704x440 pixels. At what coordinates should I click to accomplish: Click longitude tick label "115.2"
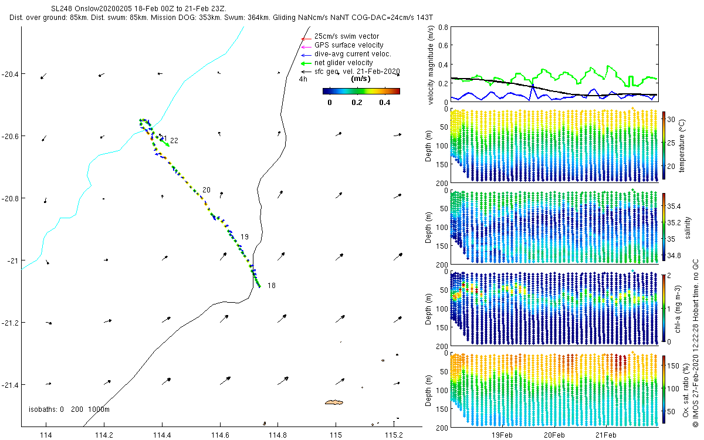point(393,435)
